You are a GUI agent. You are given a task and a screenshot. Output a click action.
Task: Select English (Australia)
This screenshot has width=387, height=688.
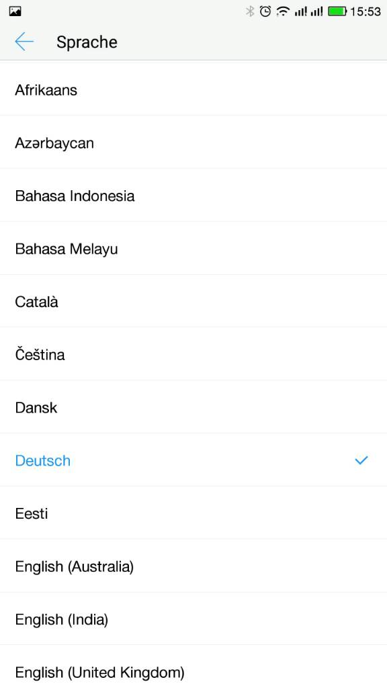pos(193,566)
